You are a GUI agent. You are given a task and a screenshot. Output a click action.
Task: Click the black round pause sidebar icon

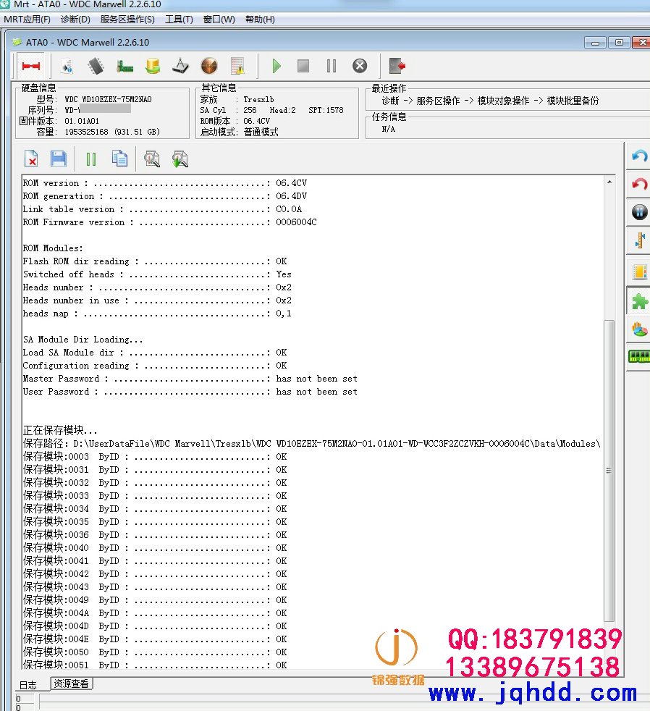640,211
